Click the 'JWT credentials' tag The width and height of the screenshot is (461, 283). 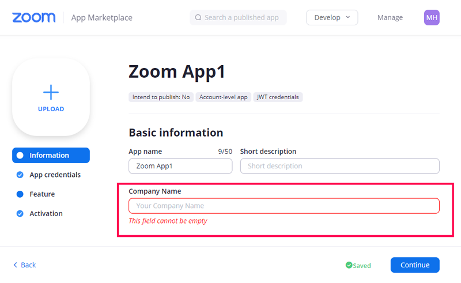[278, 97]
